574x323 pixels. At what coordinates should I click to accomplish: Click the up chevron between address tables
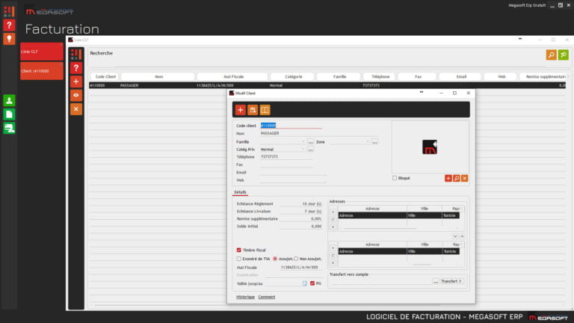pos(462,236)
